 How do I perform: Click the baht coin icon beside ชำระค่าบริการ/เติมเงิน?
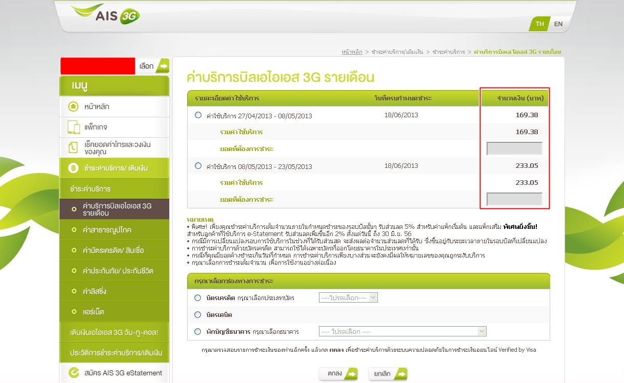(x=73, y=168)
